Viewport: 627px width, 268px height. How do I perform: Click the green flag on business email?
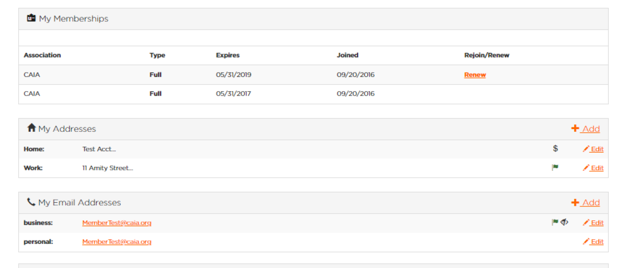pos(555,222)
